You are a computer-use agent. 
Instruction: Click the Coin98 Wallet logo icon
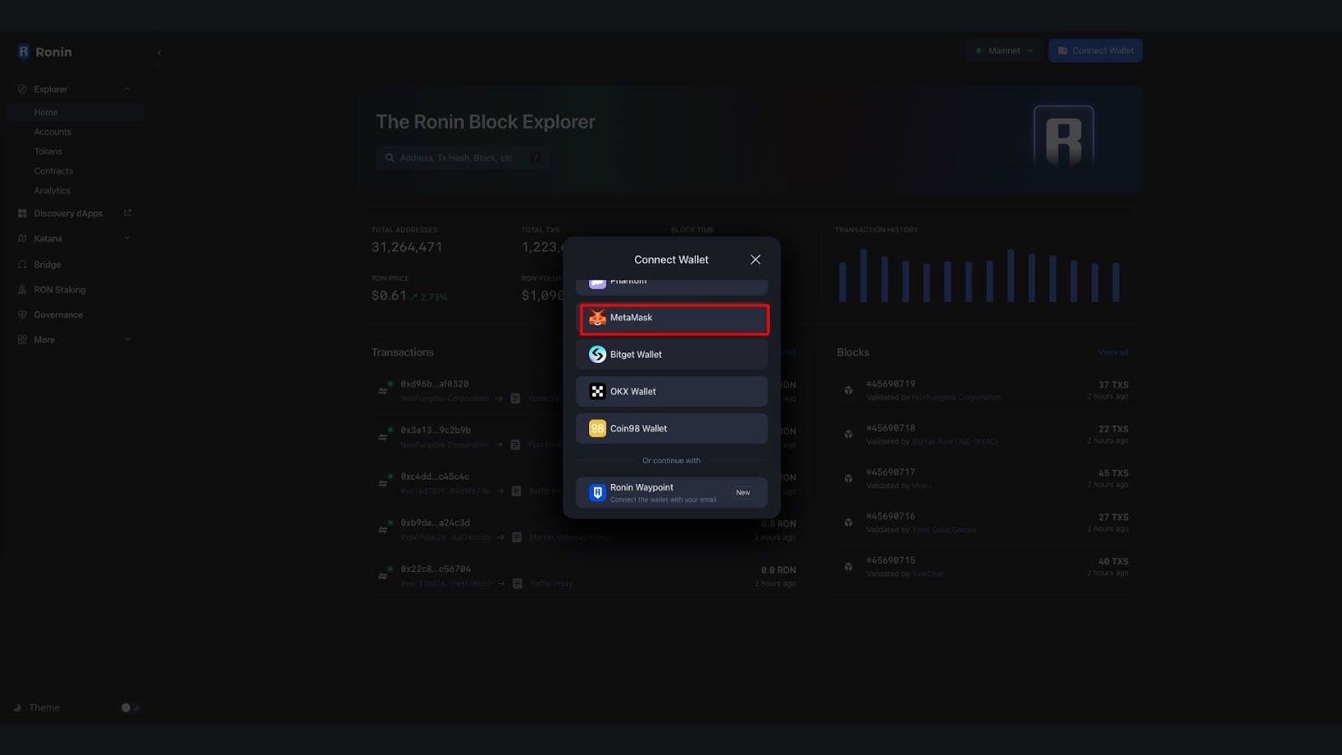click(597, 429)
